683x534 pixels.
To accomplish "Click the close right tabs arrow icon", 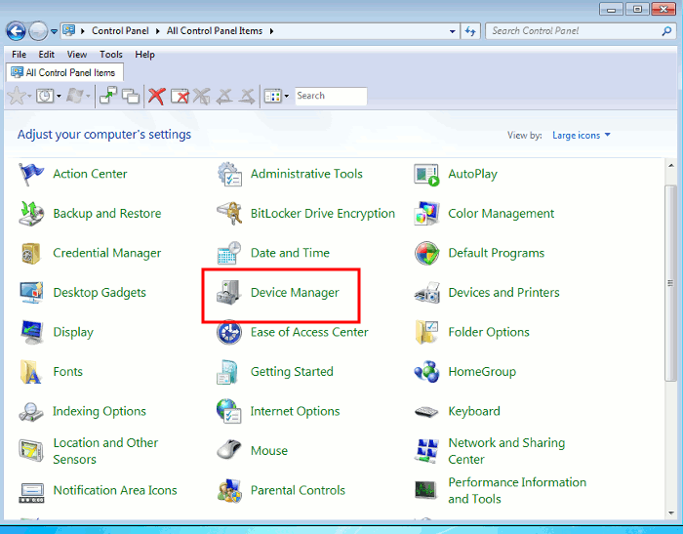I will pyautogui.click(x=247, y=96).
